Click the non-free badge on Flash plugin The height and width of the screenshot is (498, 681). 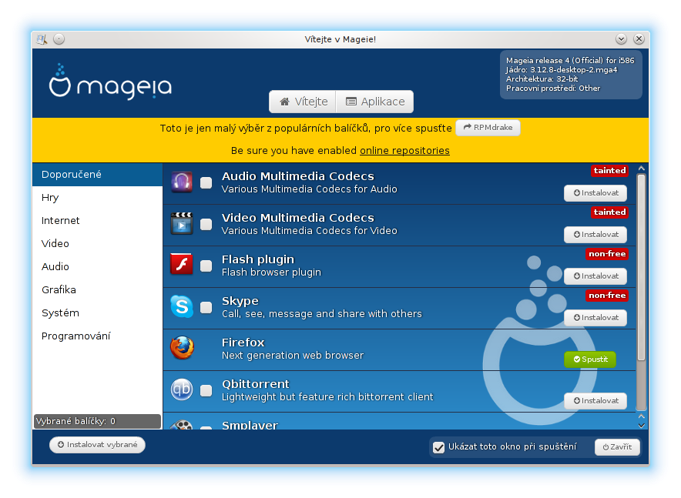click(607, 254)
